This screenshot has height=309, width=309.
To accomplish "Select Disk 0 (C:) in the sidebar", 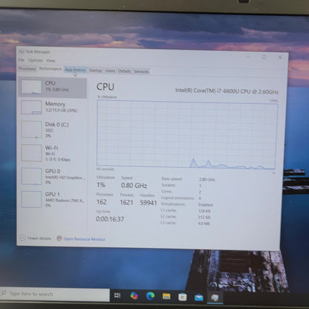I will point(52,129).
